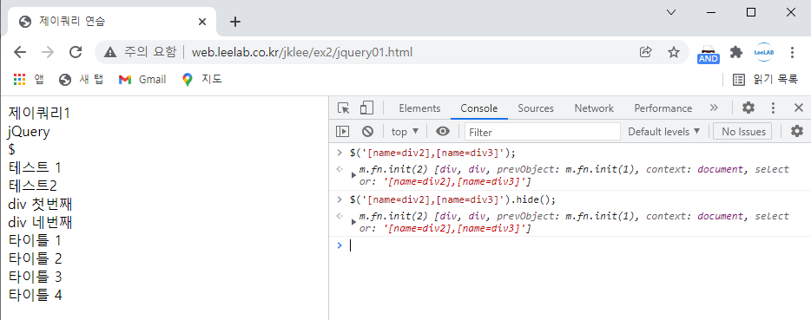Image resolution: width=811 pixels, height=320 pixels.
Task: Bookmark this page with the star icon
Action: click(674, 52)
